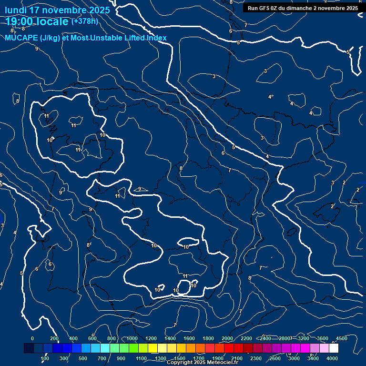Click the '0' label on the color scale
The width and height of the screenshot is (366, 366).
click(32, 338)
